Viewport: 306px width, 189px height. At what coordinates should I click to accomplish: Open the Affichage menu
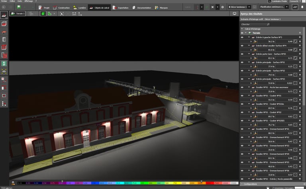[x=28, y=2]
